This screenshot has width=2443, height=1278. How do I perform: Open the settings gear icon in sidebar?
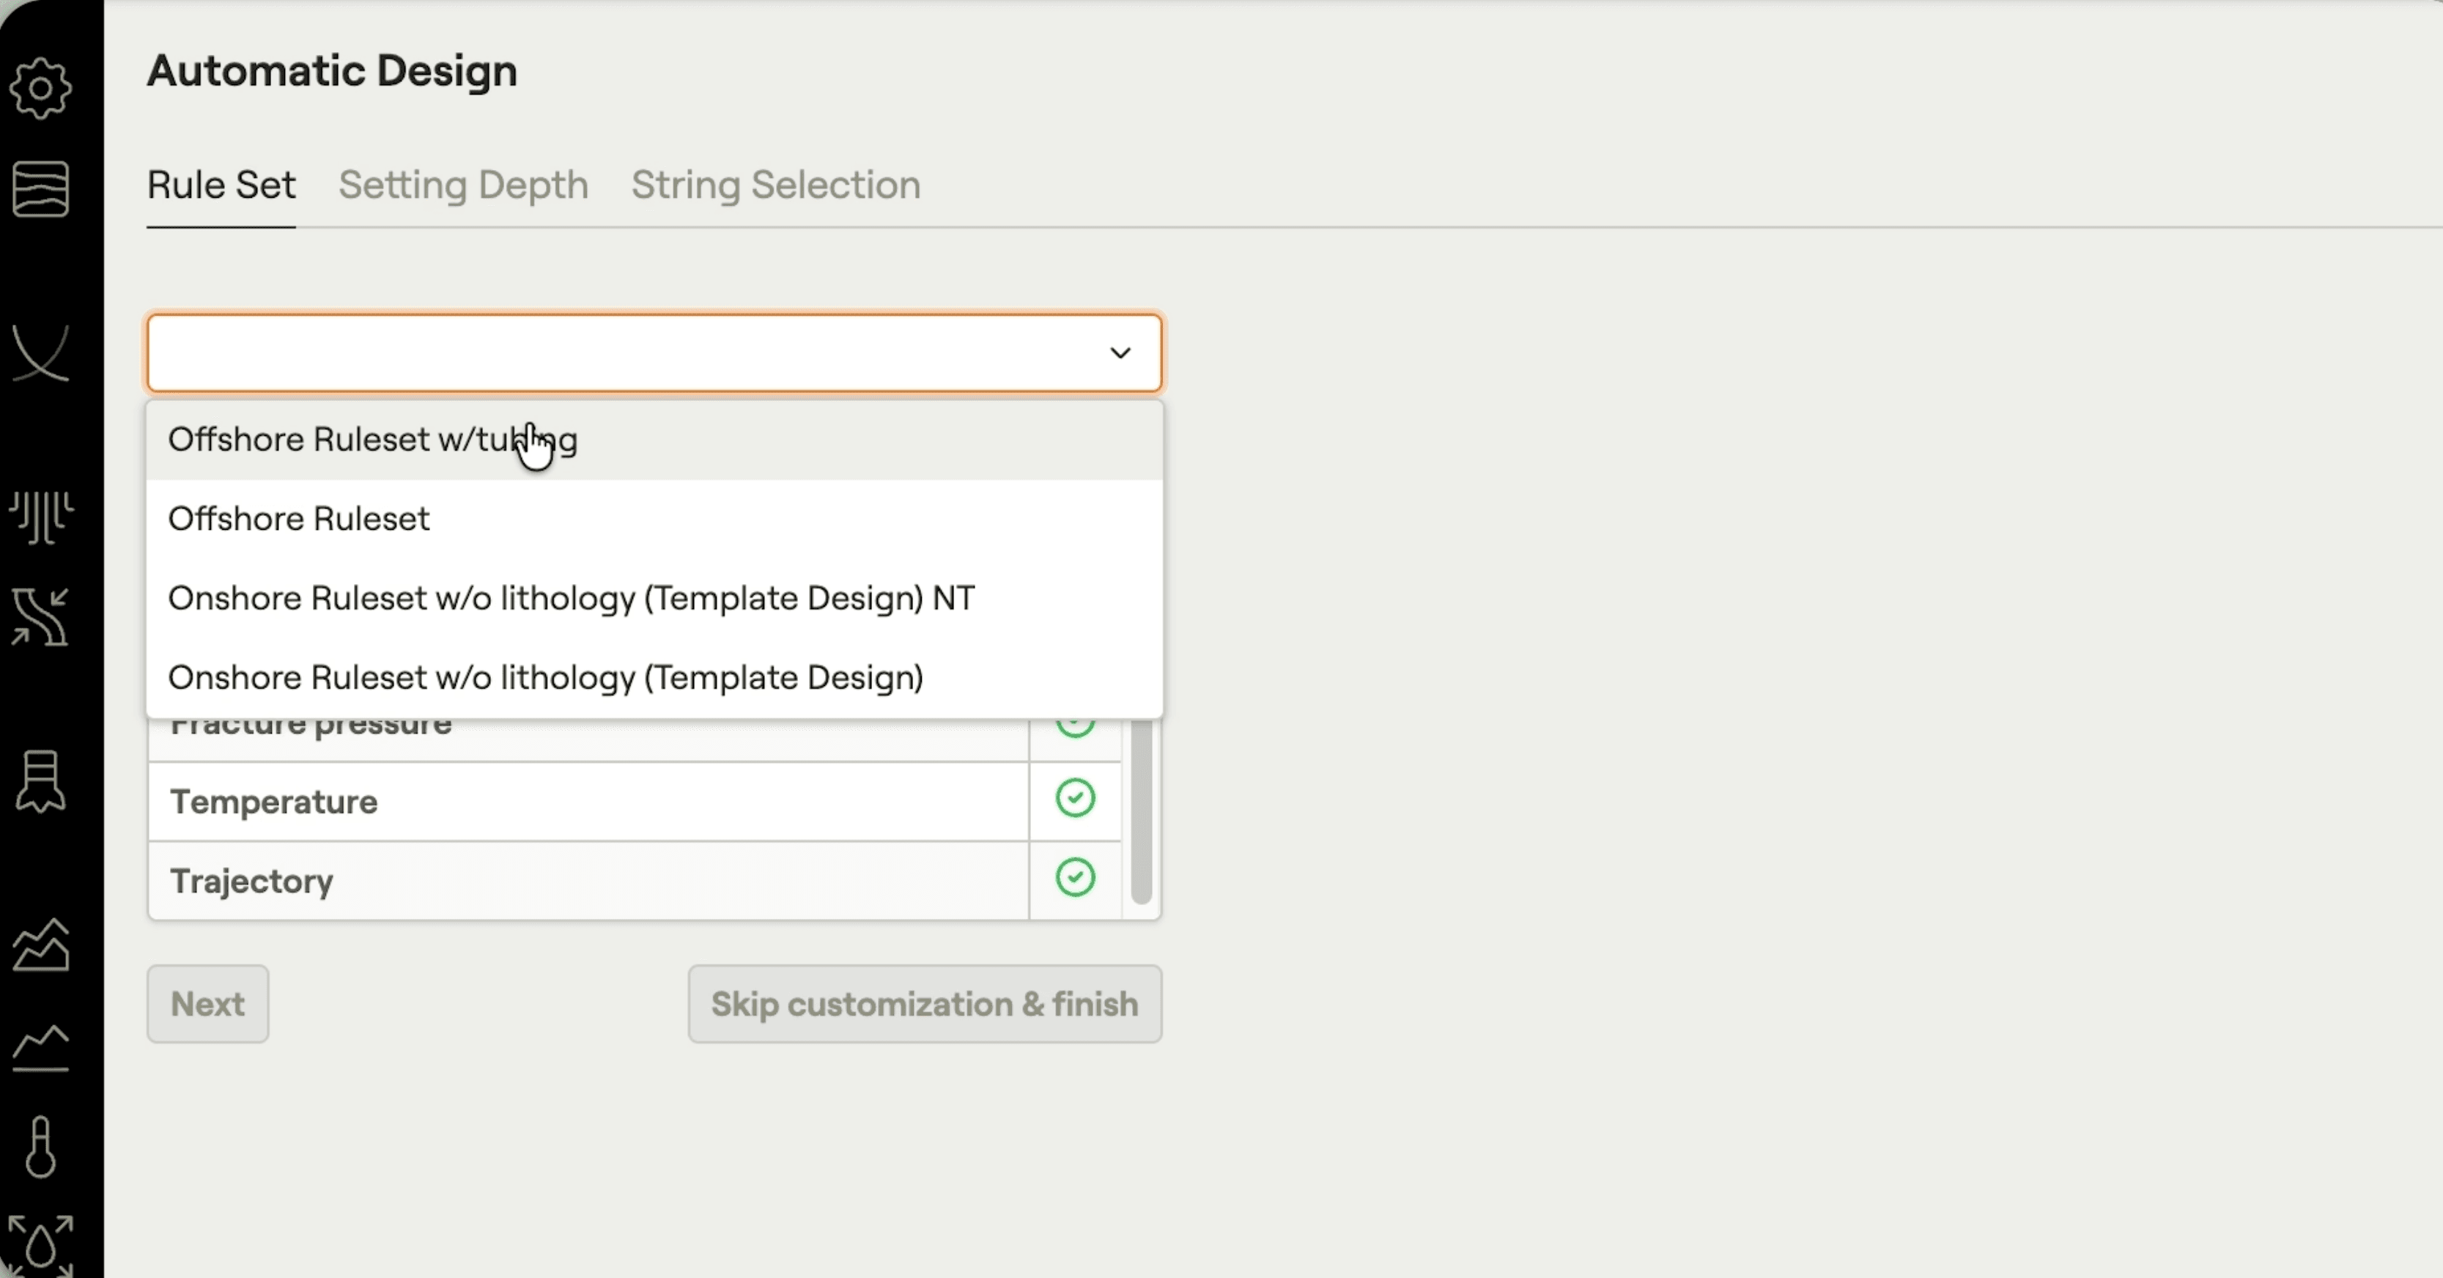(41, 88)
